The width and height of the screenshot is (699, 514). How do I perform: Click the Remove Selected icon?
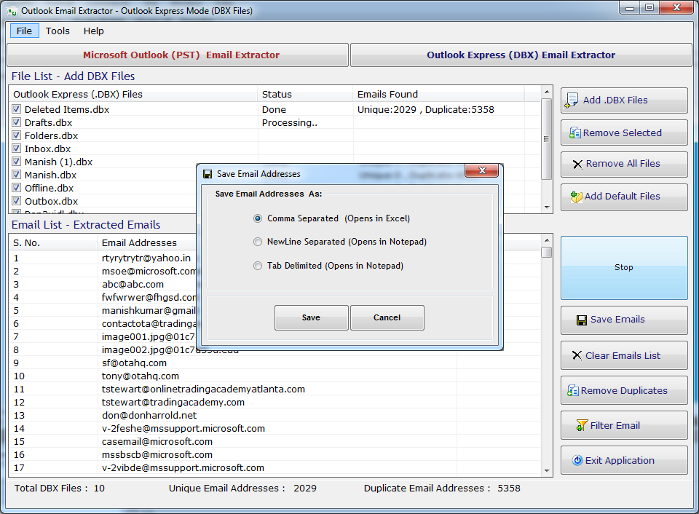pos(574,133)
